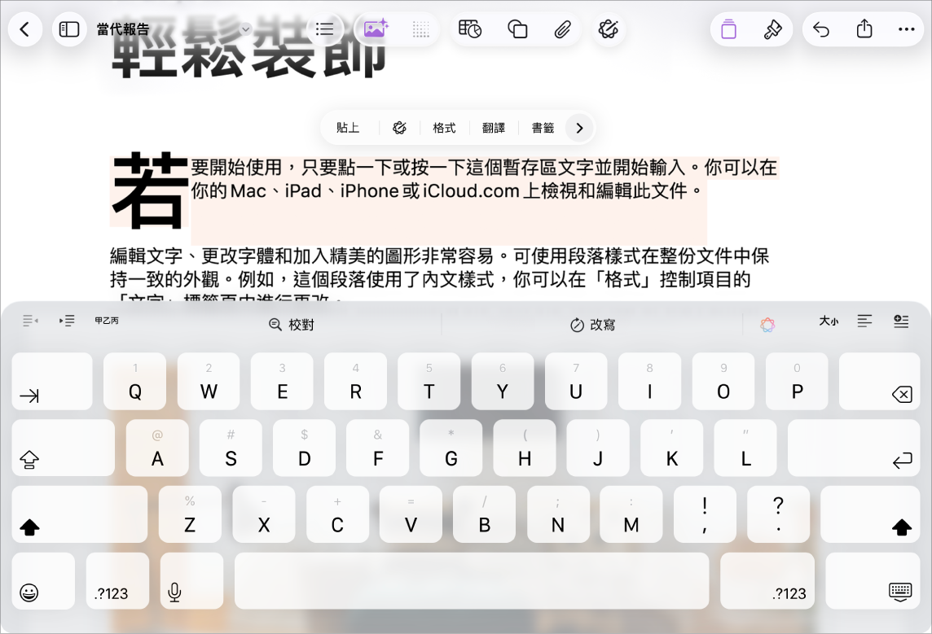Screen dimensions: 932x634
Task: Open the page thumbnails sidebar
Action: click(x=69, y=28)
